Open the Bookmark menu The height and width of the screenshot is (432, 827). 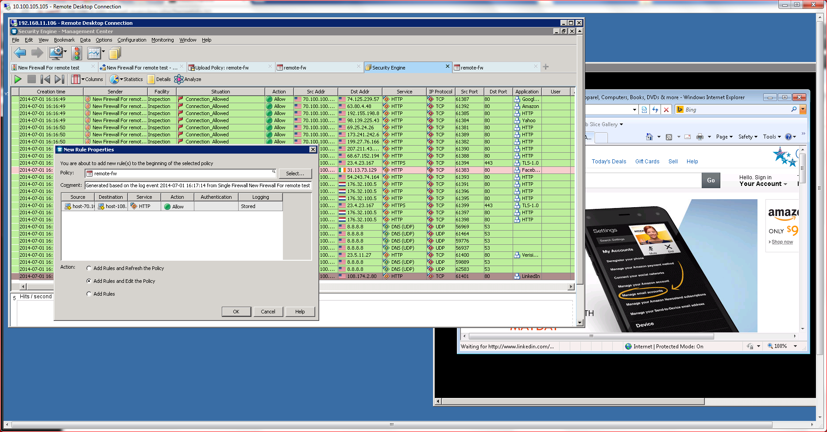(64, 40)
